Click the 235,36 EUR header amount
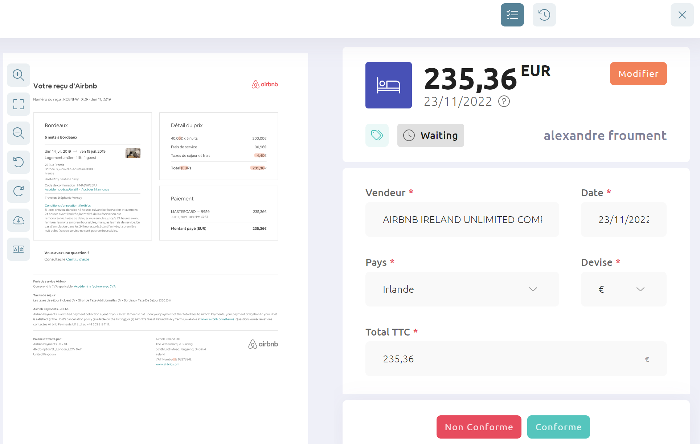The height and width of the screenshot is (444, 700). [487, 79]
